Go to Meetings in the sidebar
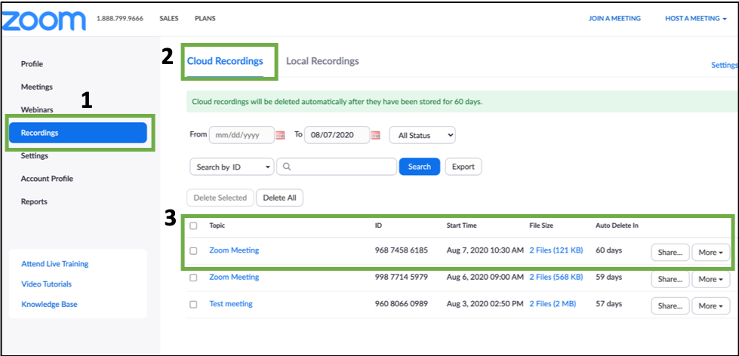This screenshot has height=356, width=739. click(37, 87)
